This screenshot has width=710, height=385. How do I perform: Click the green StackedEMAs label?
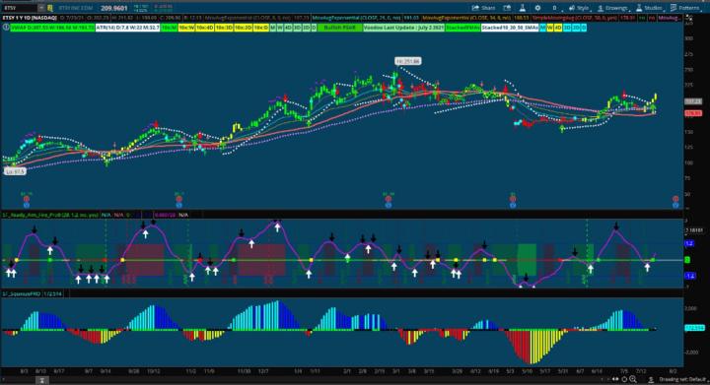click(x=462, y=28)
